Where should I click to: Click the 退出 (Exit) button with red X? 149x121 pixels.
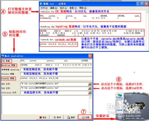[43, 117]
